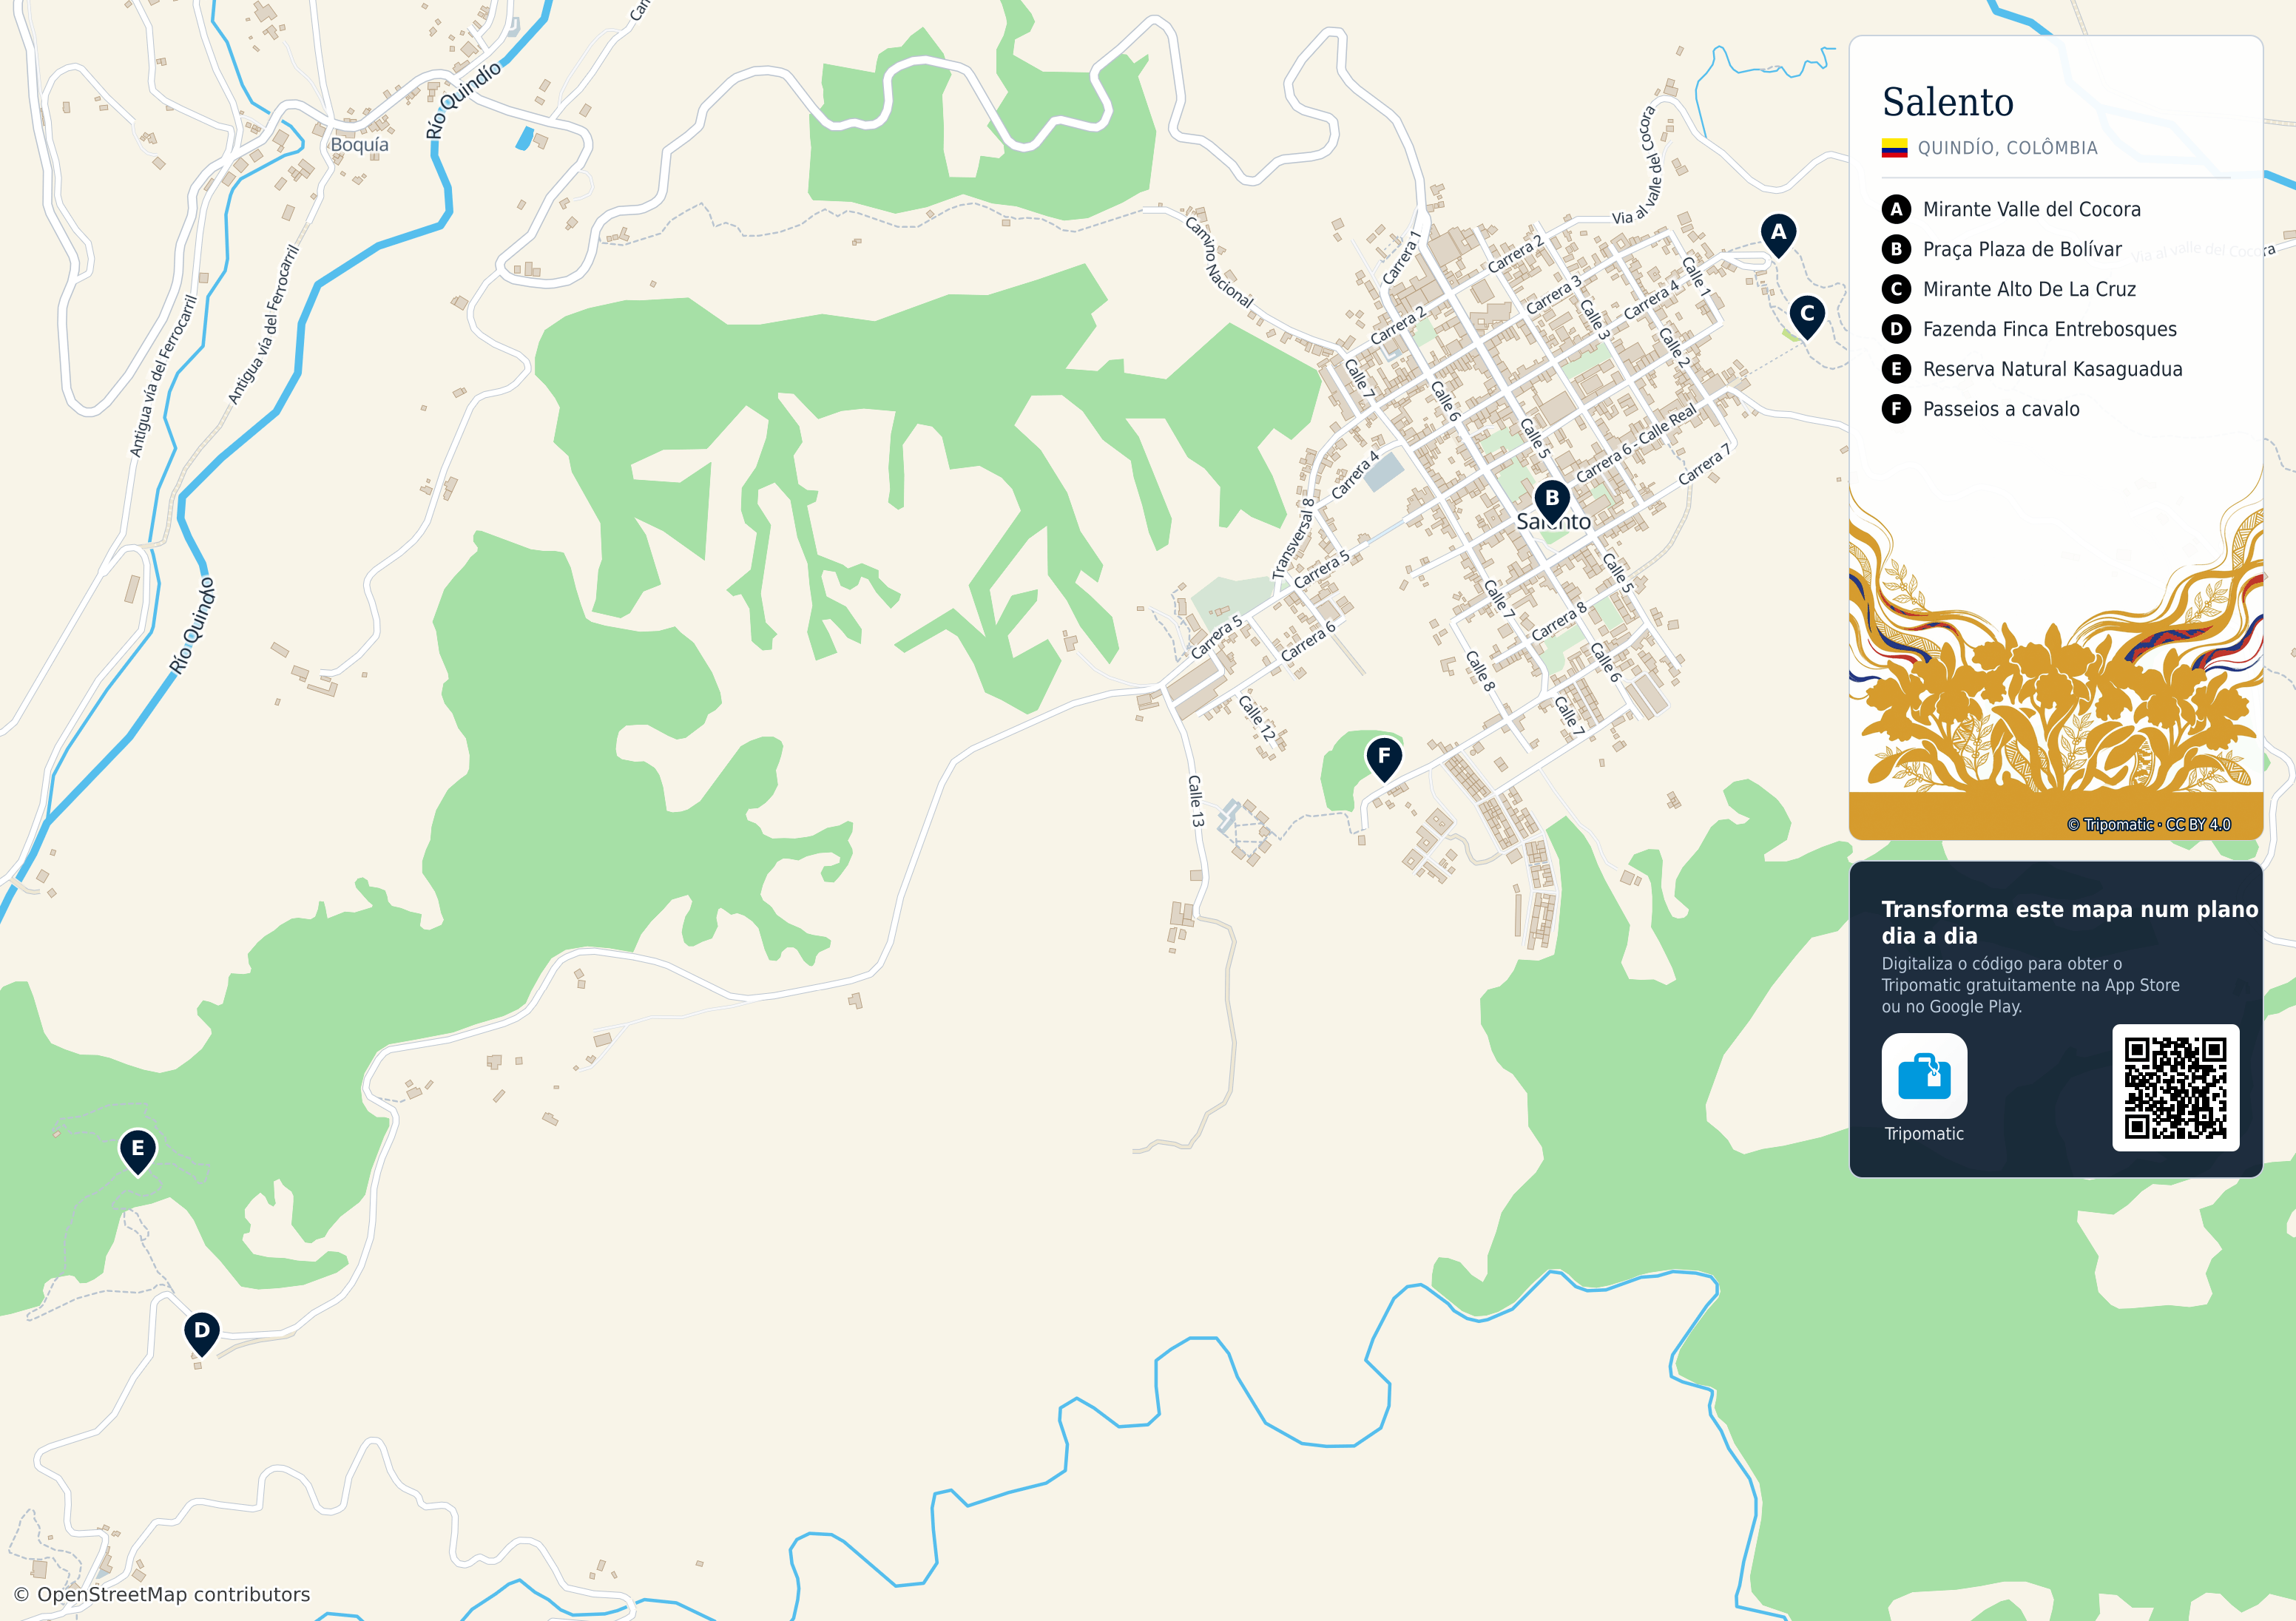
Task: Click legend badge C in the Salento panel
Action: coord(1896,289)
